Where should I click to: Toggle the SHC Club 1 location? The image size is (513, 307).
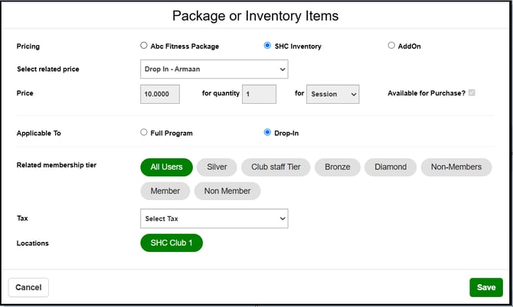coord(172,243)
